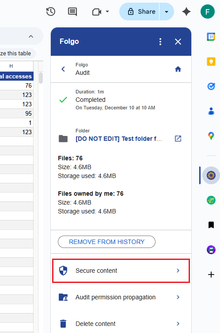Expand the meeting camera dropdown arrow
This screenshot has width=220, height=333.
click(107, 12)
